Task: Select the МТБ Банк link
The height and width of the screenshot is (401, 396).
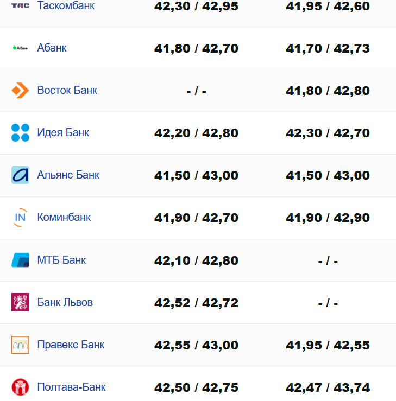Action: point(61,260)
